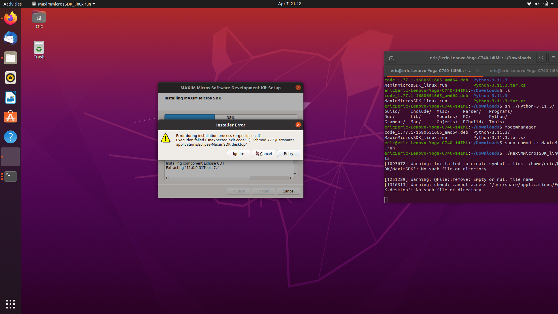Click the terminal window title bar text

pyautogui.click(x=480, y=58)
